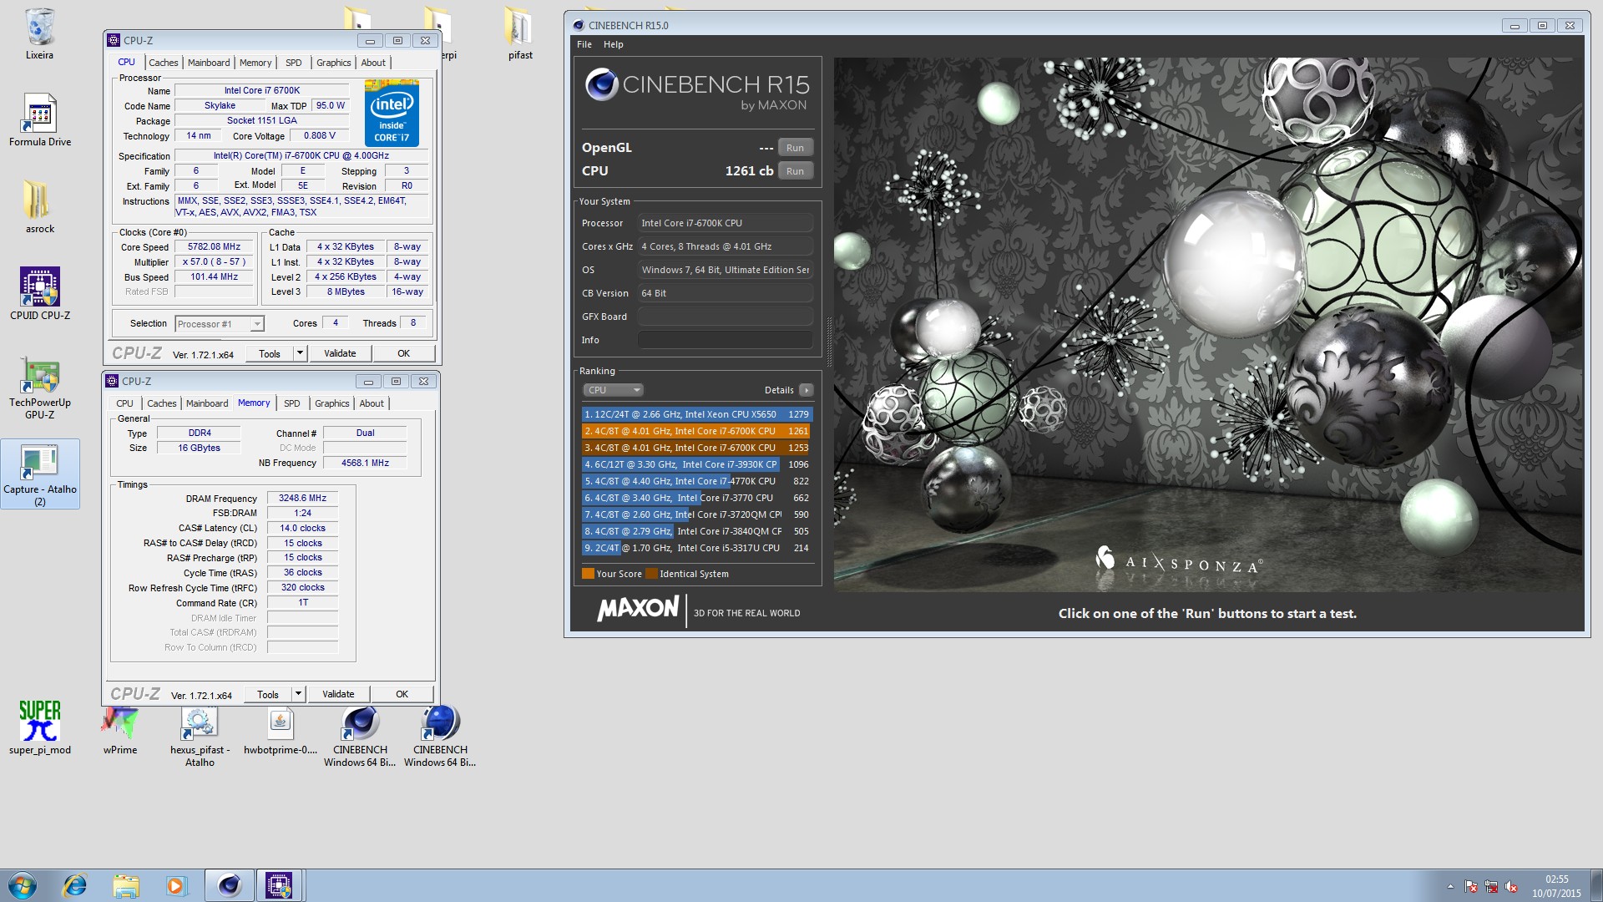Run the OpenGL test in Cinebench
1603x902 pixels.
point(795,148)
